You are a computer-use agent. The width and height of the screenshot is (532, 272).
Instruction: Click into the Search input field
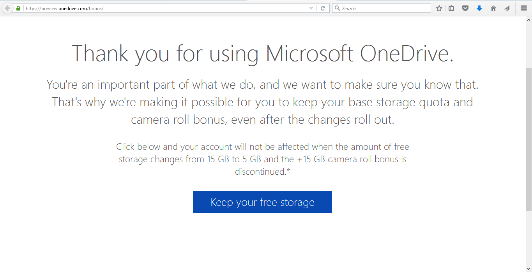[384, 8]
